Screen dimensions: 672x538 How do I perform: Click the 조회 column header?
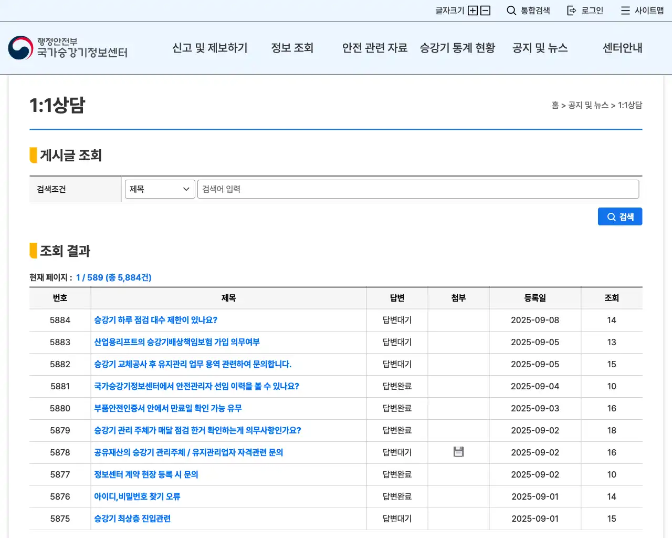pos(612,298)
